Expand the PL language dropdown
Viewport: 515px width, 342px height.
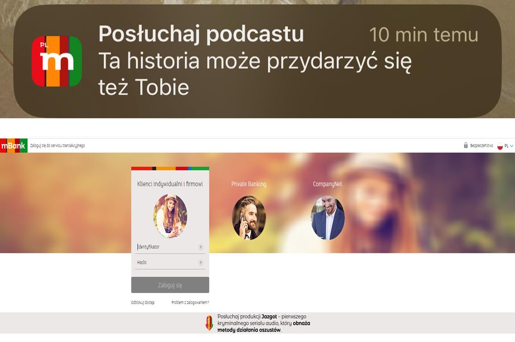tap(509, 146)
